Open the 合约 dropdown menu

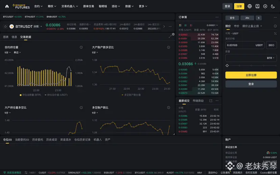pos(39,6)
